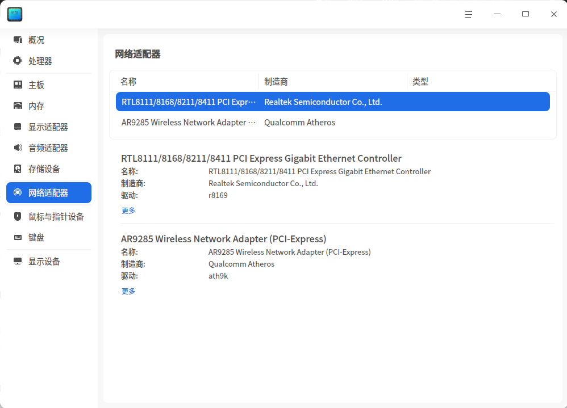Viewport: 567px width, 408px height.
Task: Click the 网络适配器 network icon
Action: coord(18,192)
